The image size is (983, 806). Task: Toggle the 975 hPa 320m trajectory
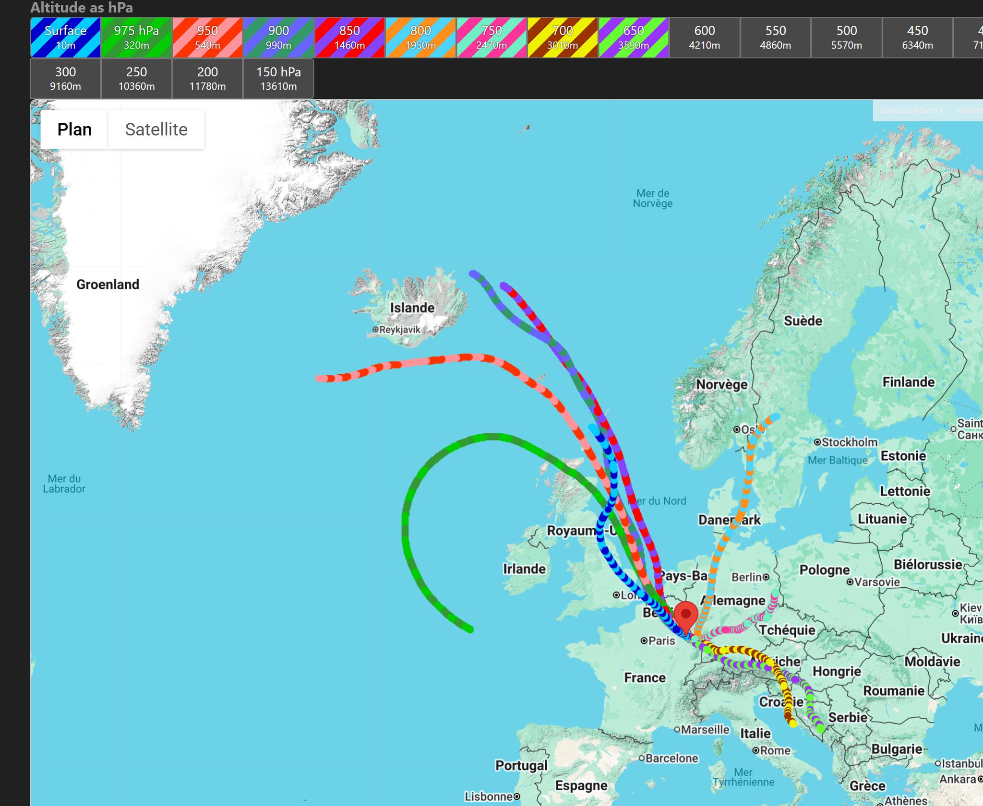click(x=136, y=37)
